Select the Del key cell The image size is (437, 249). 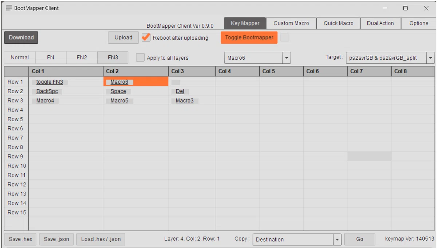point(192,91)
